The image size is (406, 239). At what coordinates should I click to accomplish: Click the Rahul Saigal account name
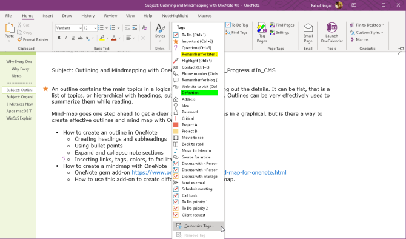pos(321,5)
